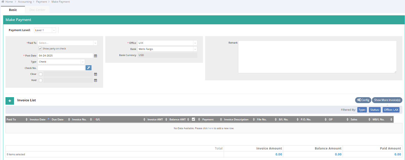405x160 pixels.
Task: Click the green plus add invoice icon
Action: (x=10, y=101)
